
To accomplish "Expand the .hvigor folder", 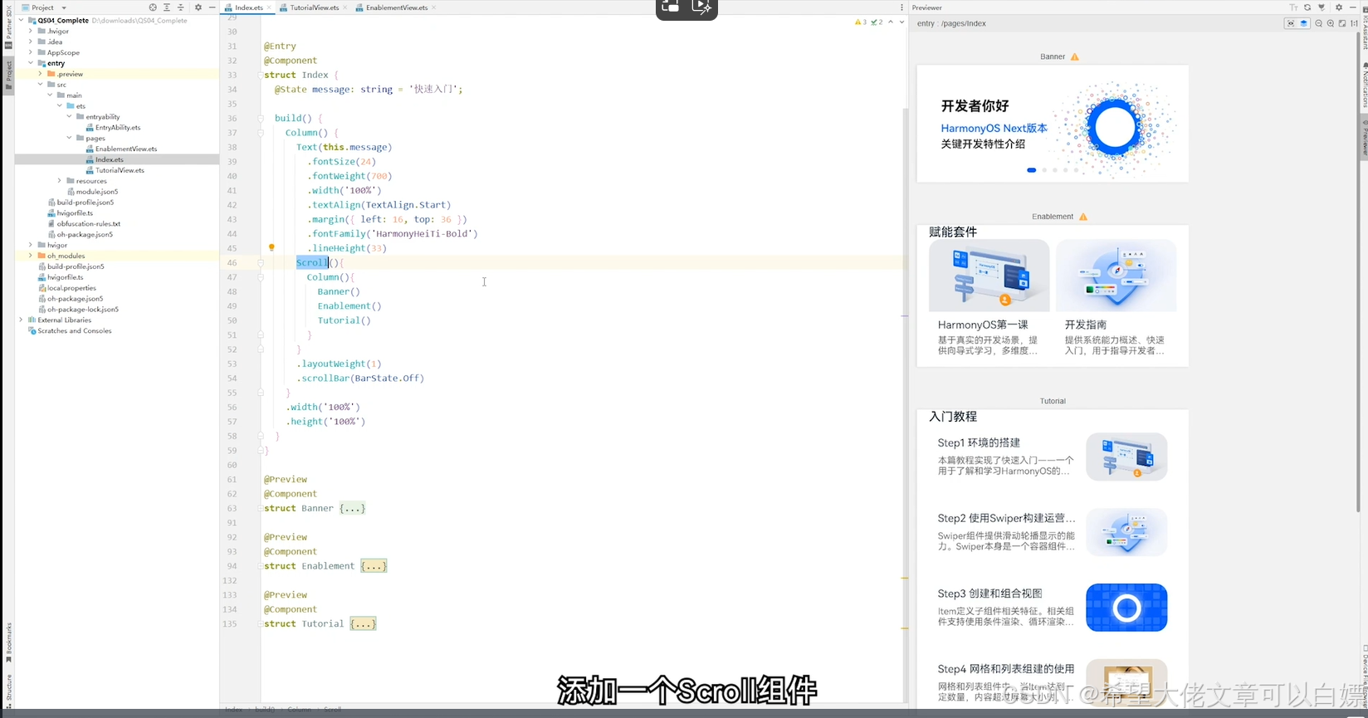I will pos(31,31).
